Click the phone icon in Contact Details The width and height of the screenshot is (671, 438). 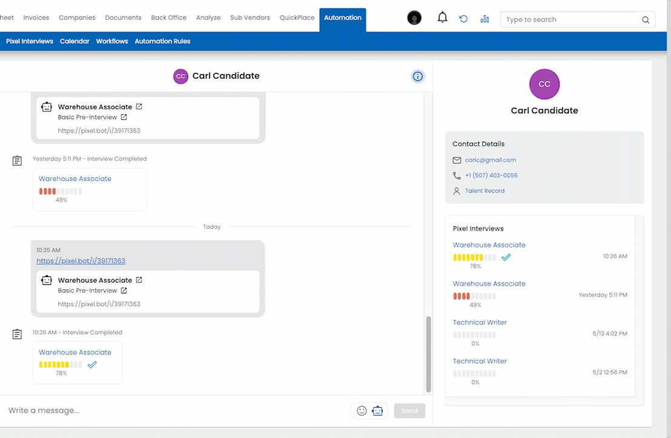pyautogui.click(x=457, y=175)
